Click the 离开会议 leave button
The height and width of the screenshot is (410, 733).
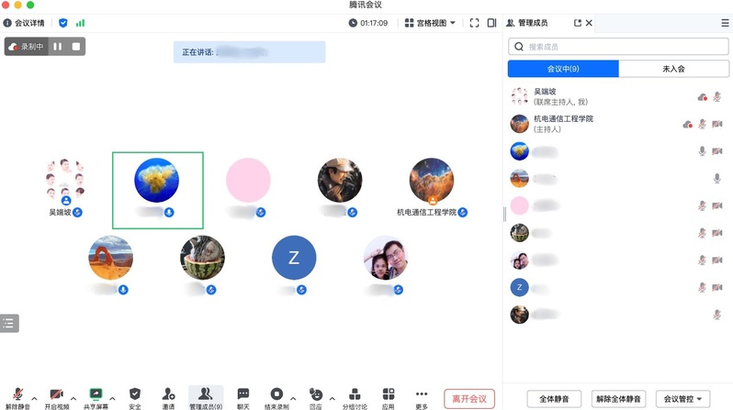[x=469, y=399]
